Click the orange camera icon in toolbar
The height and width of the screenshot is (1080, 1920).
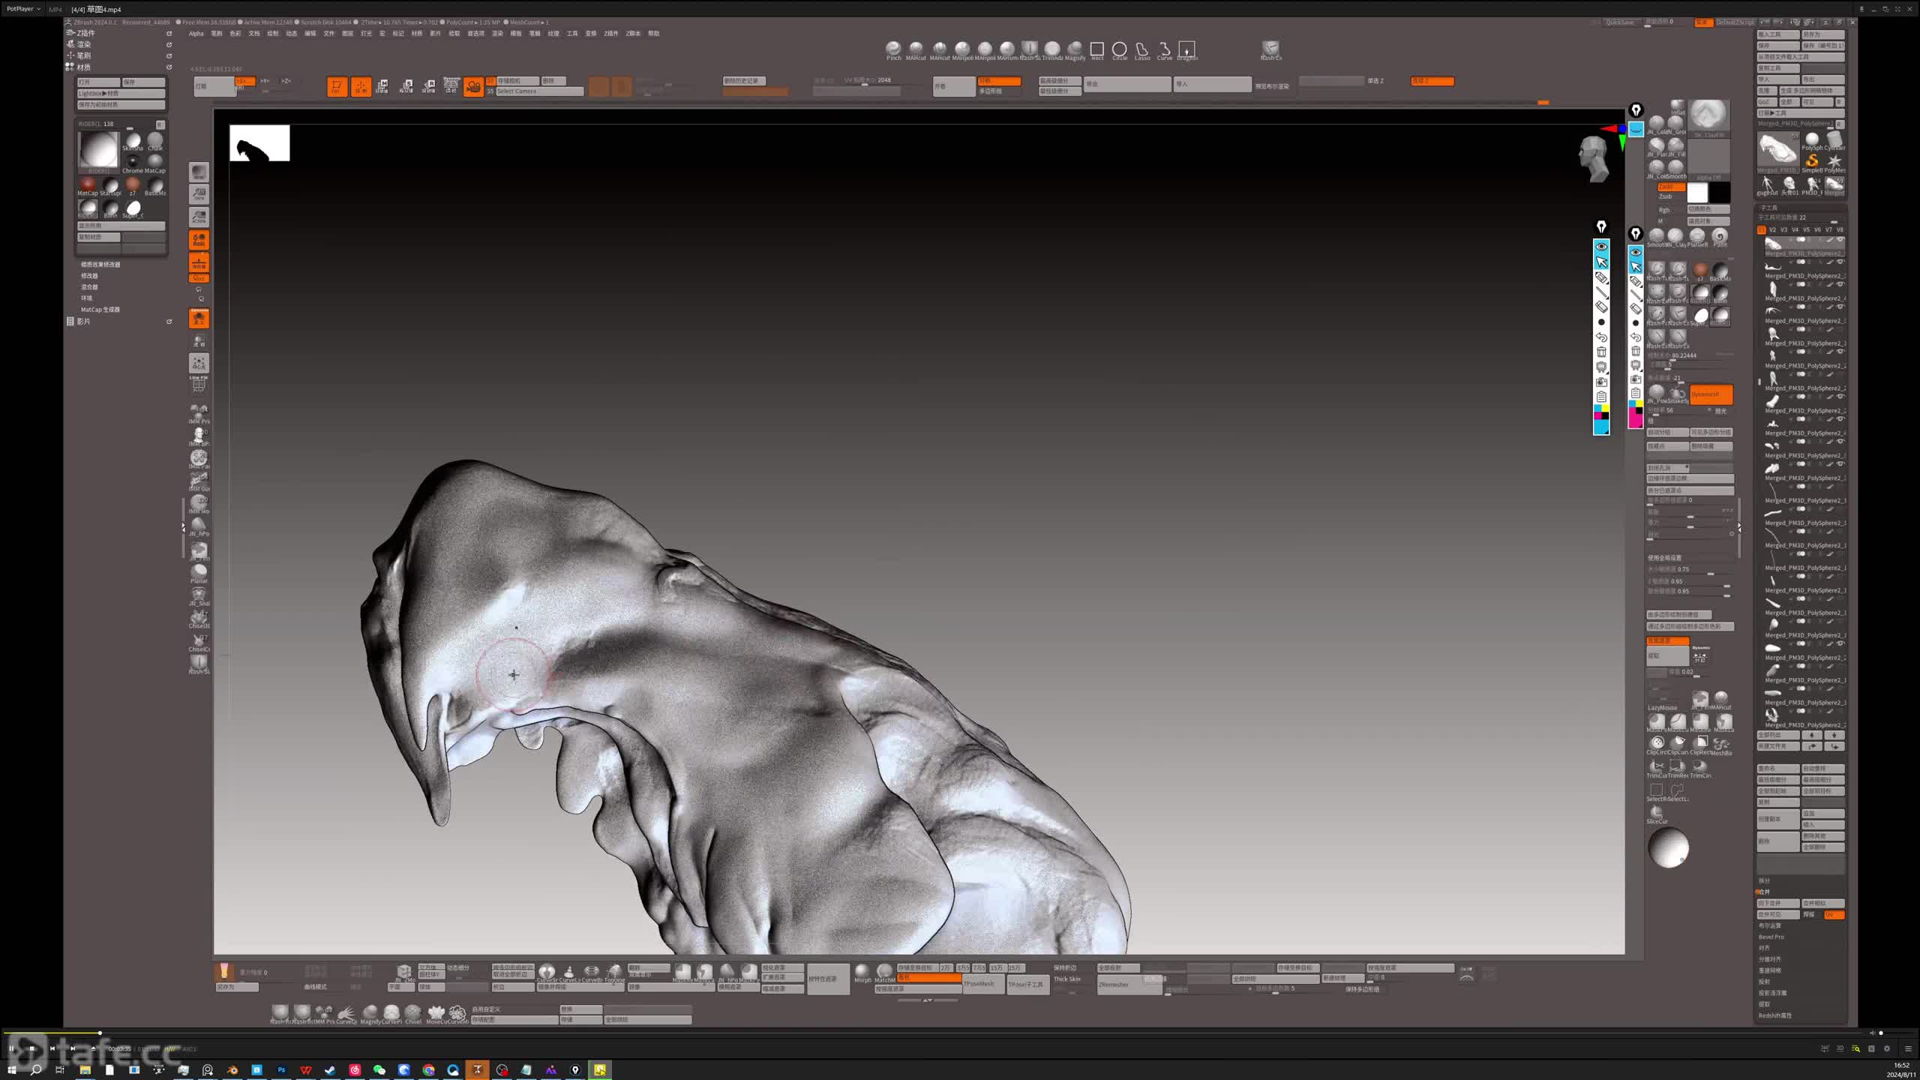[x=473, y=87]
